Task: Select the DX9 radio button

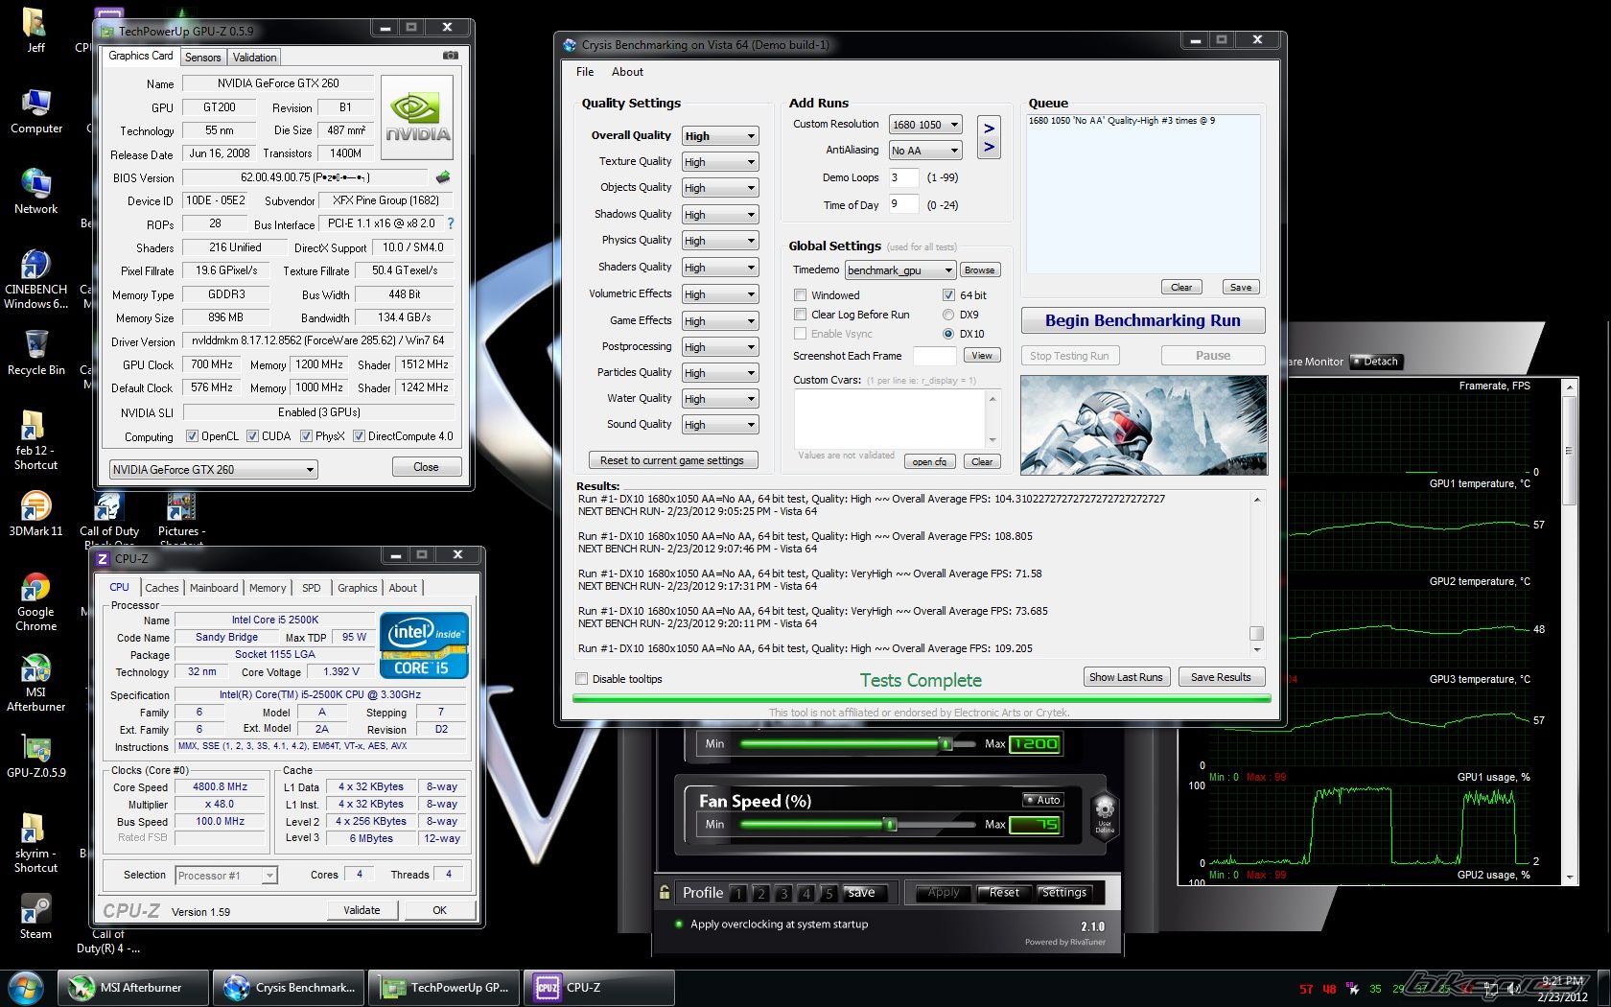Action: (948, 315)
